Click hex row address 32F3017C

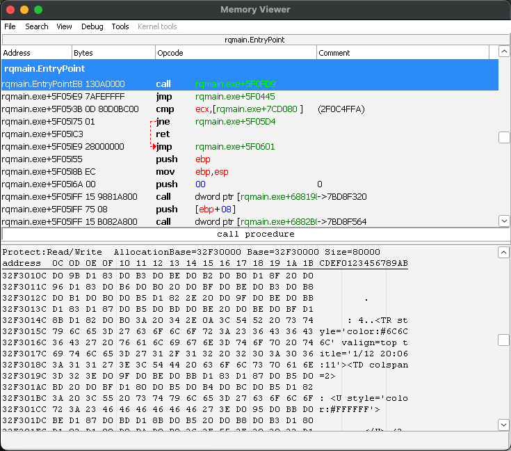point(24,354)
